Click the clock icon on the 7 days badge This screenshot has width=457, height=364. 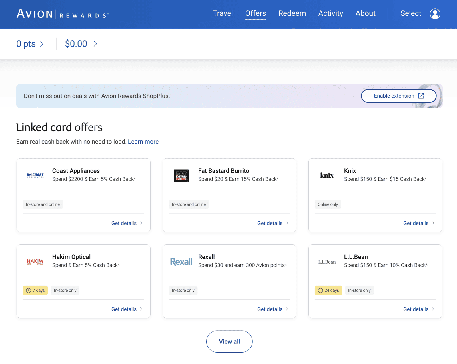tap(28, 290)
